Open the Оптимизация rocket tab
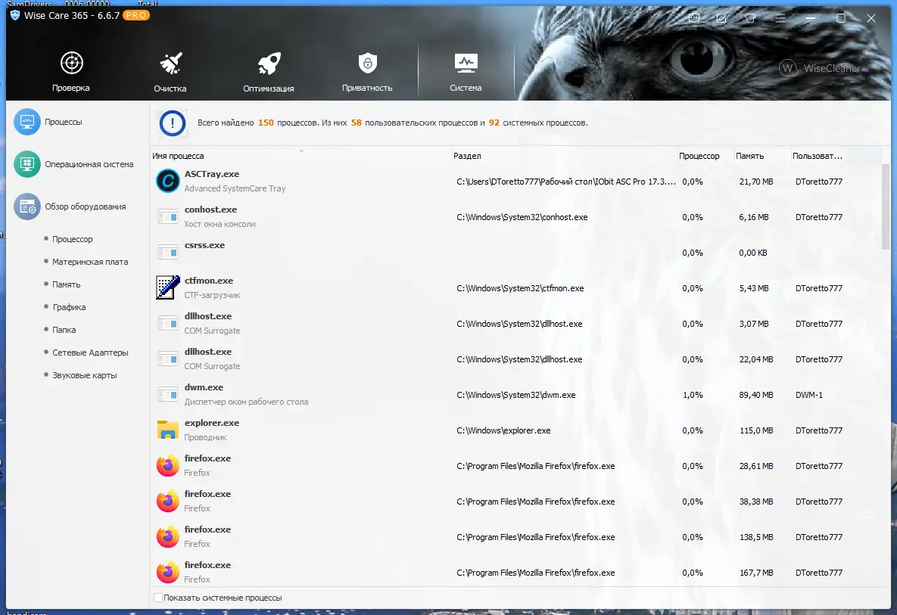 (x=268, y=71)
